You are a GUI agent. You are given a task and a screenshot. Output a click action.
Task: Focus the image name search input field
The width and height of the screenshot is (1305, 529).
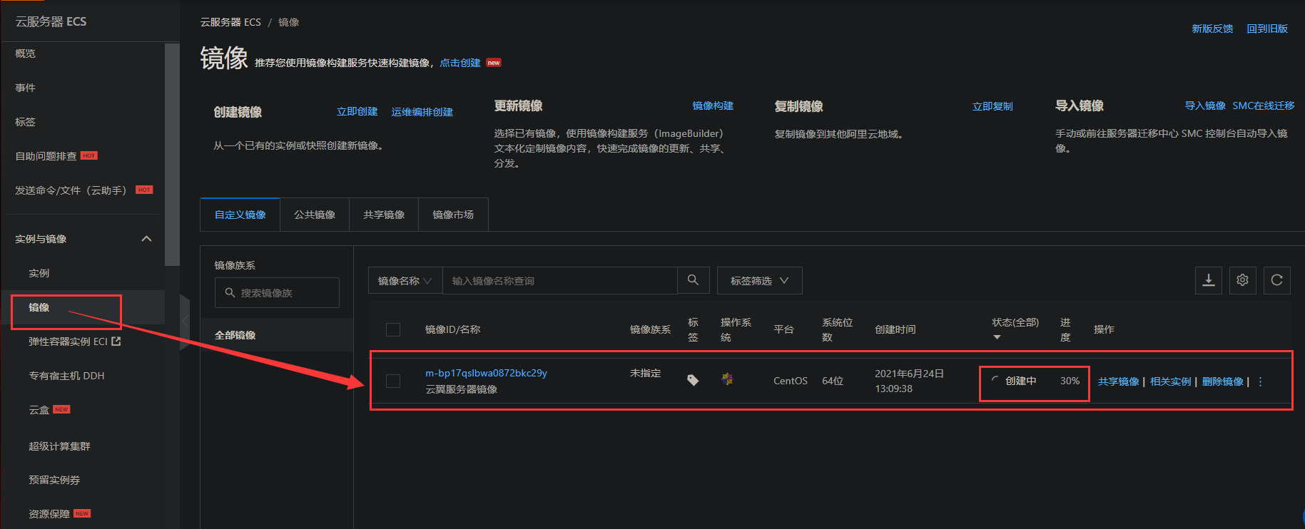click(559, 281)
